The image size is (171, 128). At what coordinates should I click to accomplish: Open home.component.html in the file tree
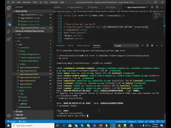point(31,58)
